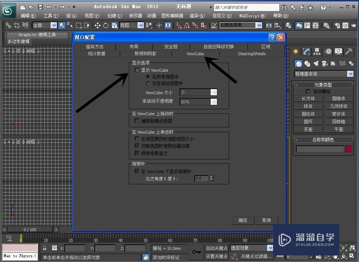Open the ViewCube 大小 dropdown
The image size is (359, 262).
[214, 92]
